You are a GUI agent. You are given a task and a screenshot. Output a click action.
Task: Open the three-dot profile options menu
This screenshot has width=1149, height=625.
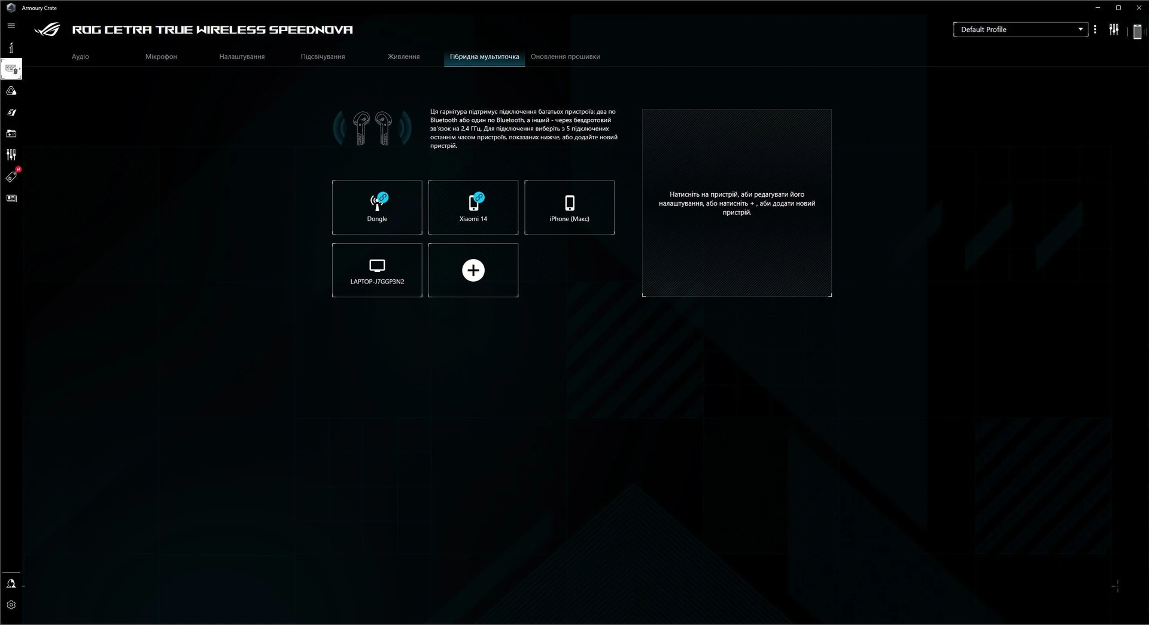pyautogui.click(x=1095, y=29)
